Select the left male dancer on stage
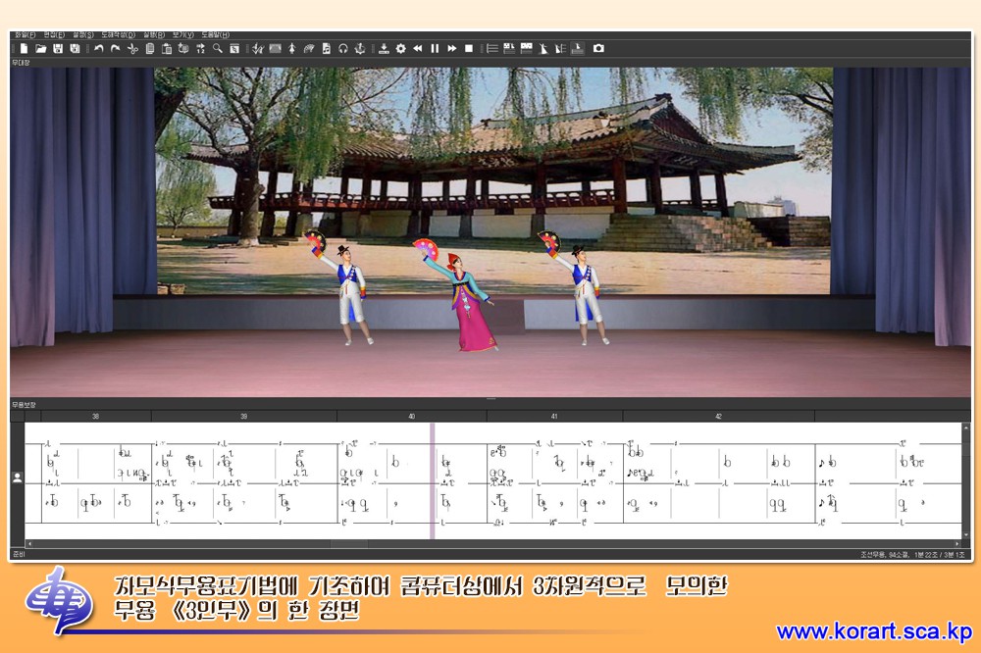This screenshot has width=981, height=653. [344, 287]
